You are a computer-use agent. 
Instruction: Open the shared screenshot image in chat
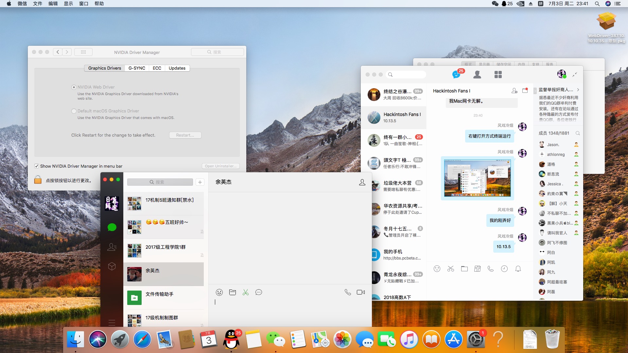[x=477, y=178]
